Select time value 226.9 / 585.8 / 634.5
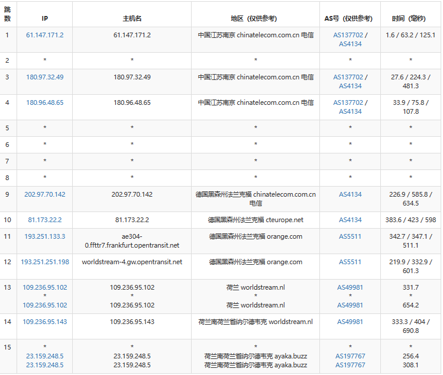This screenshot has height=375, width=443. (410, 199)
